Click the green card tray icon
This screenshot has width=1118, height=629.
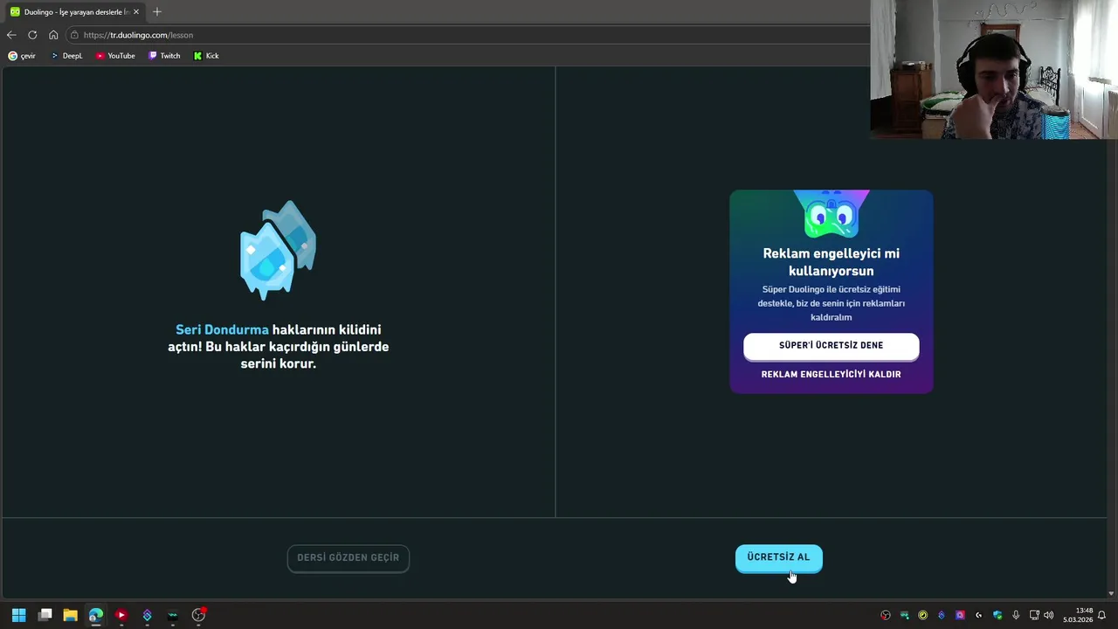[905, 615]
